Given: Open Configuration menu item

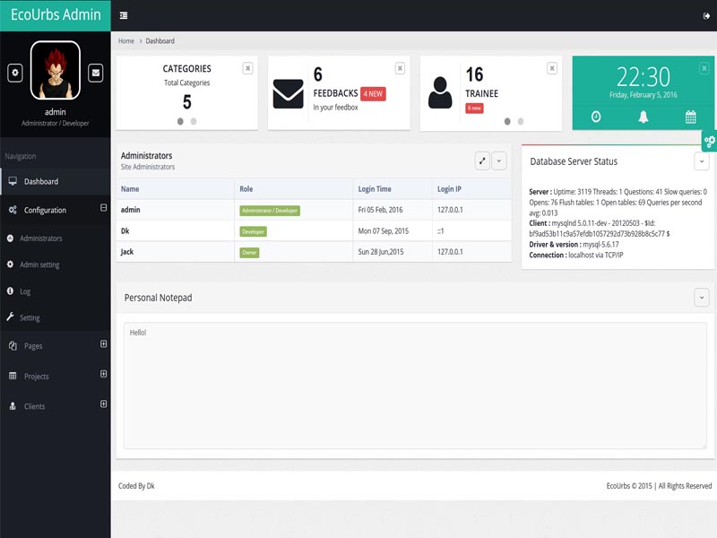Looking at the screenshot, I should click(56, 210).
